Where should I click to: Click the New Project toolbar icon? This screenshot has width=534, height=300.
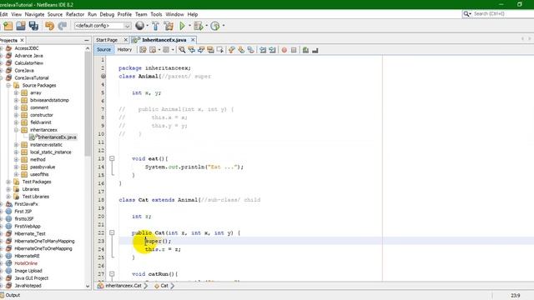coord(8,26)
